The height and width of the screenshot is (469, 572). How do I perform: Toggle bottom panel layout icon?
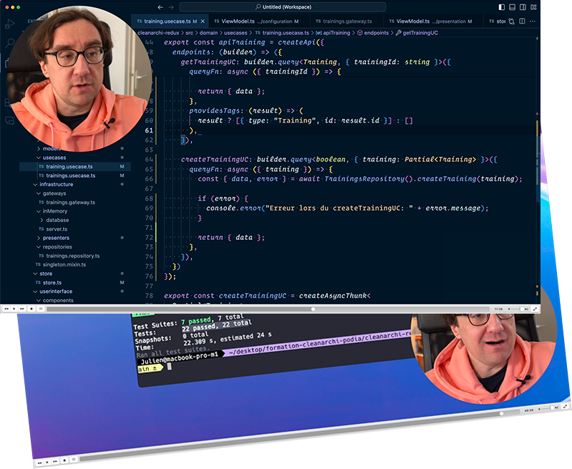click(512, 7)
